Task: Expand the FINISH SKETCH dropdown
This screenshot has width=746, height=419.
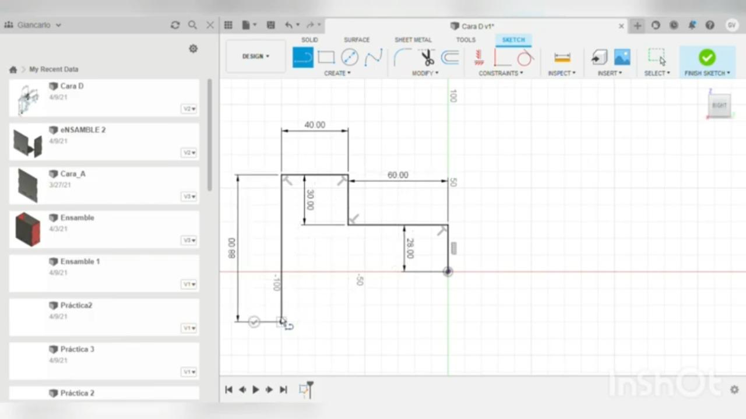Action: 707,73
